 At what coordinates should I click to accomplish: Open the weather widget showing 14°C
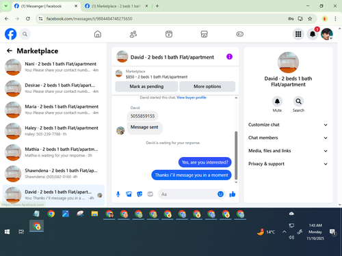coord(266,232)
